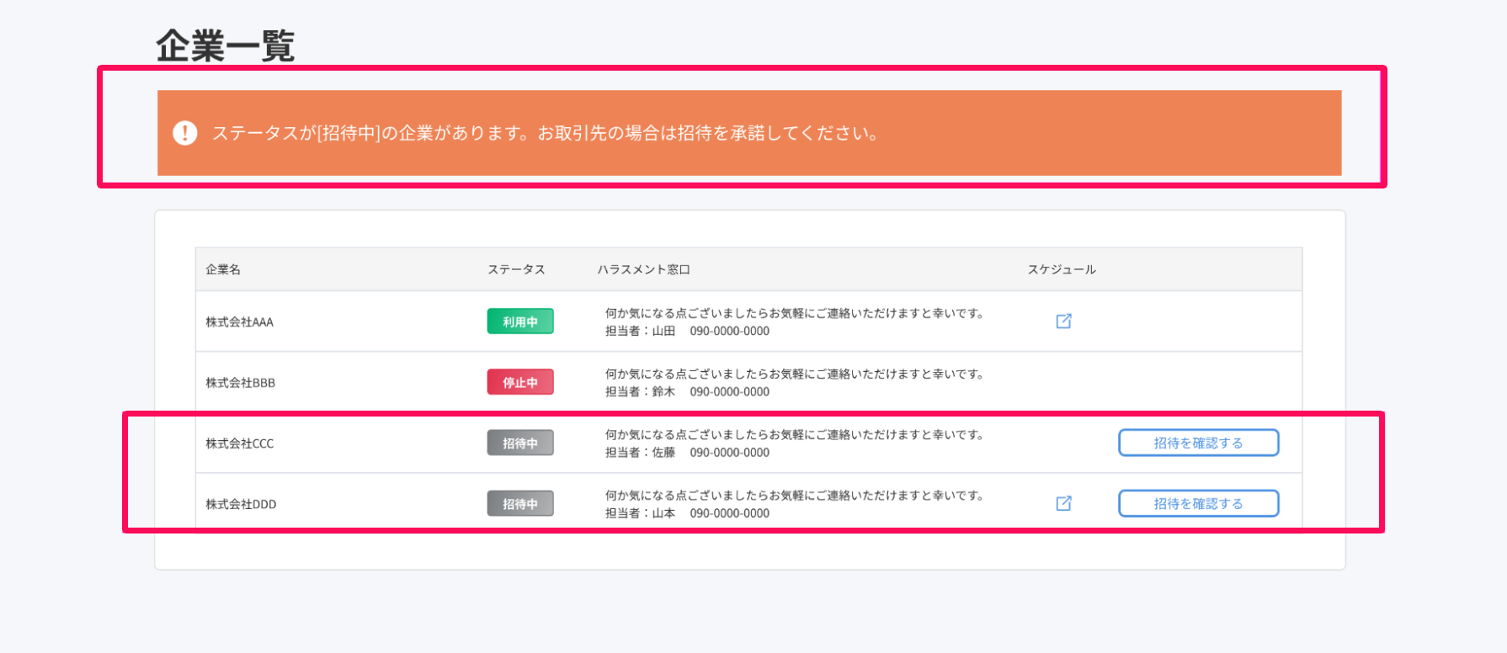Viewport: 1507px width, 653px height.
Task: Open schedule link icon for 株式会社DDD
Action: coord(1063,503)
